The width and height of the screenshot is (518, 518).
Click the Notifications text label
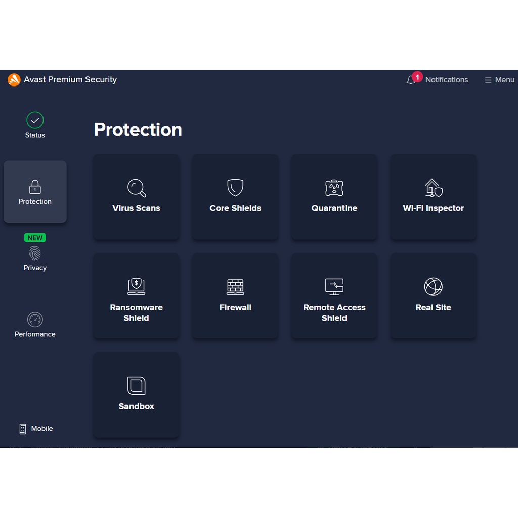click(x=446, y=80)
